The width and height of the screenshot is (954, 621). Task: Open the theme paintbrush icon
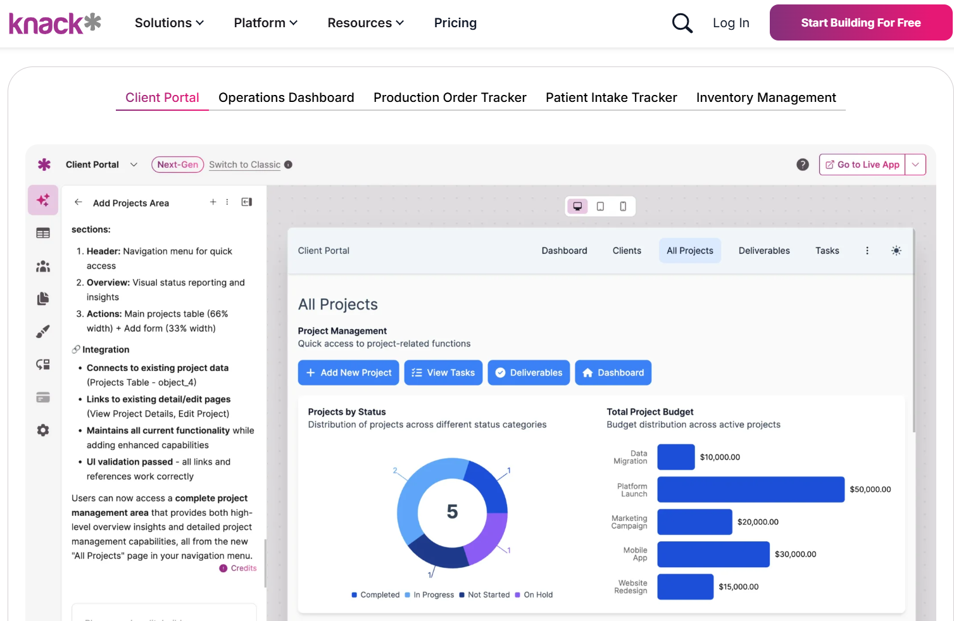tap(43, 332)
